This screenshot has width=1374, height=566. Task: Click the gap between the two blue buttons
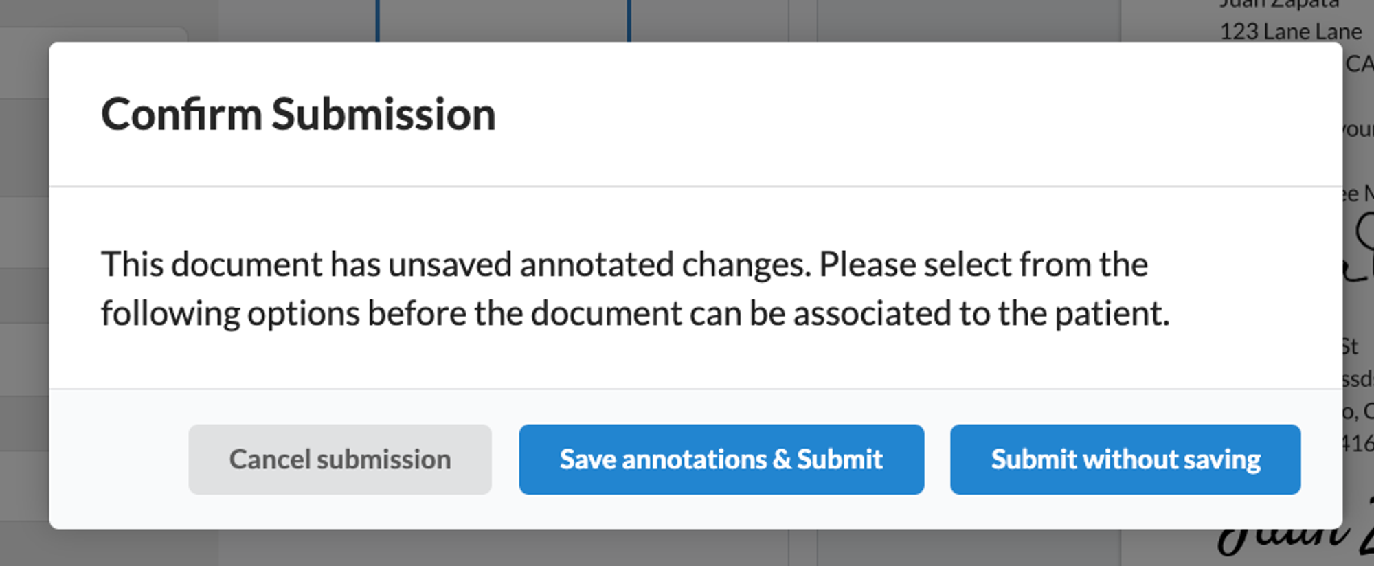[x=936, y=459]
